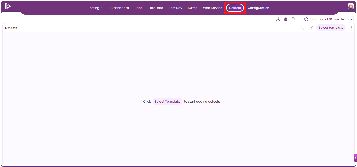
Task: Open the Test Data tab
Action: (x=156, y=8)
